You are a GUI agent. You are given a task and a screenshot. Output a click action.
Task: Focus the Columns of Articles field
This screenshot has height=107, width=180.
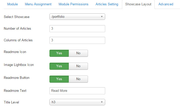77,40
